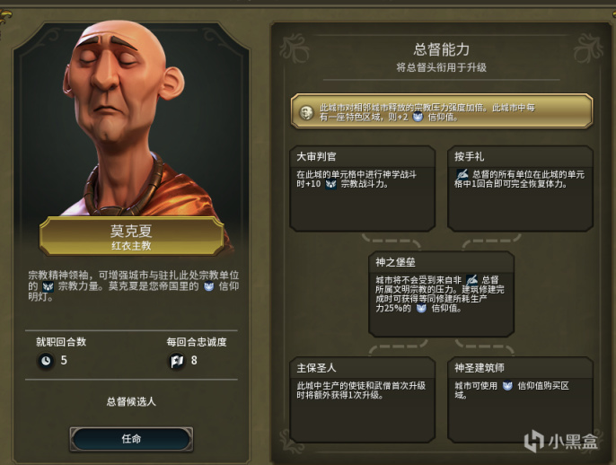
Task: Click the governor icon in 按手礼 card
Action: click(462, 174)
